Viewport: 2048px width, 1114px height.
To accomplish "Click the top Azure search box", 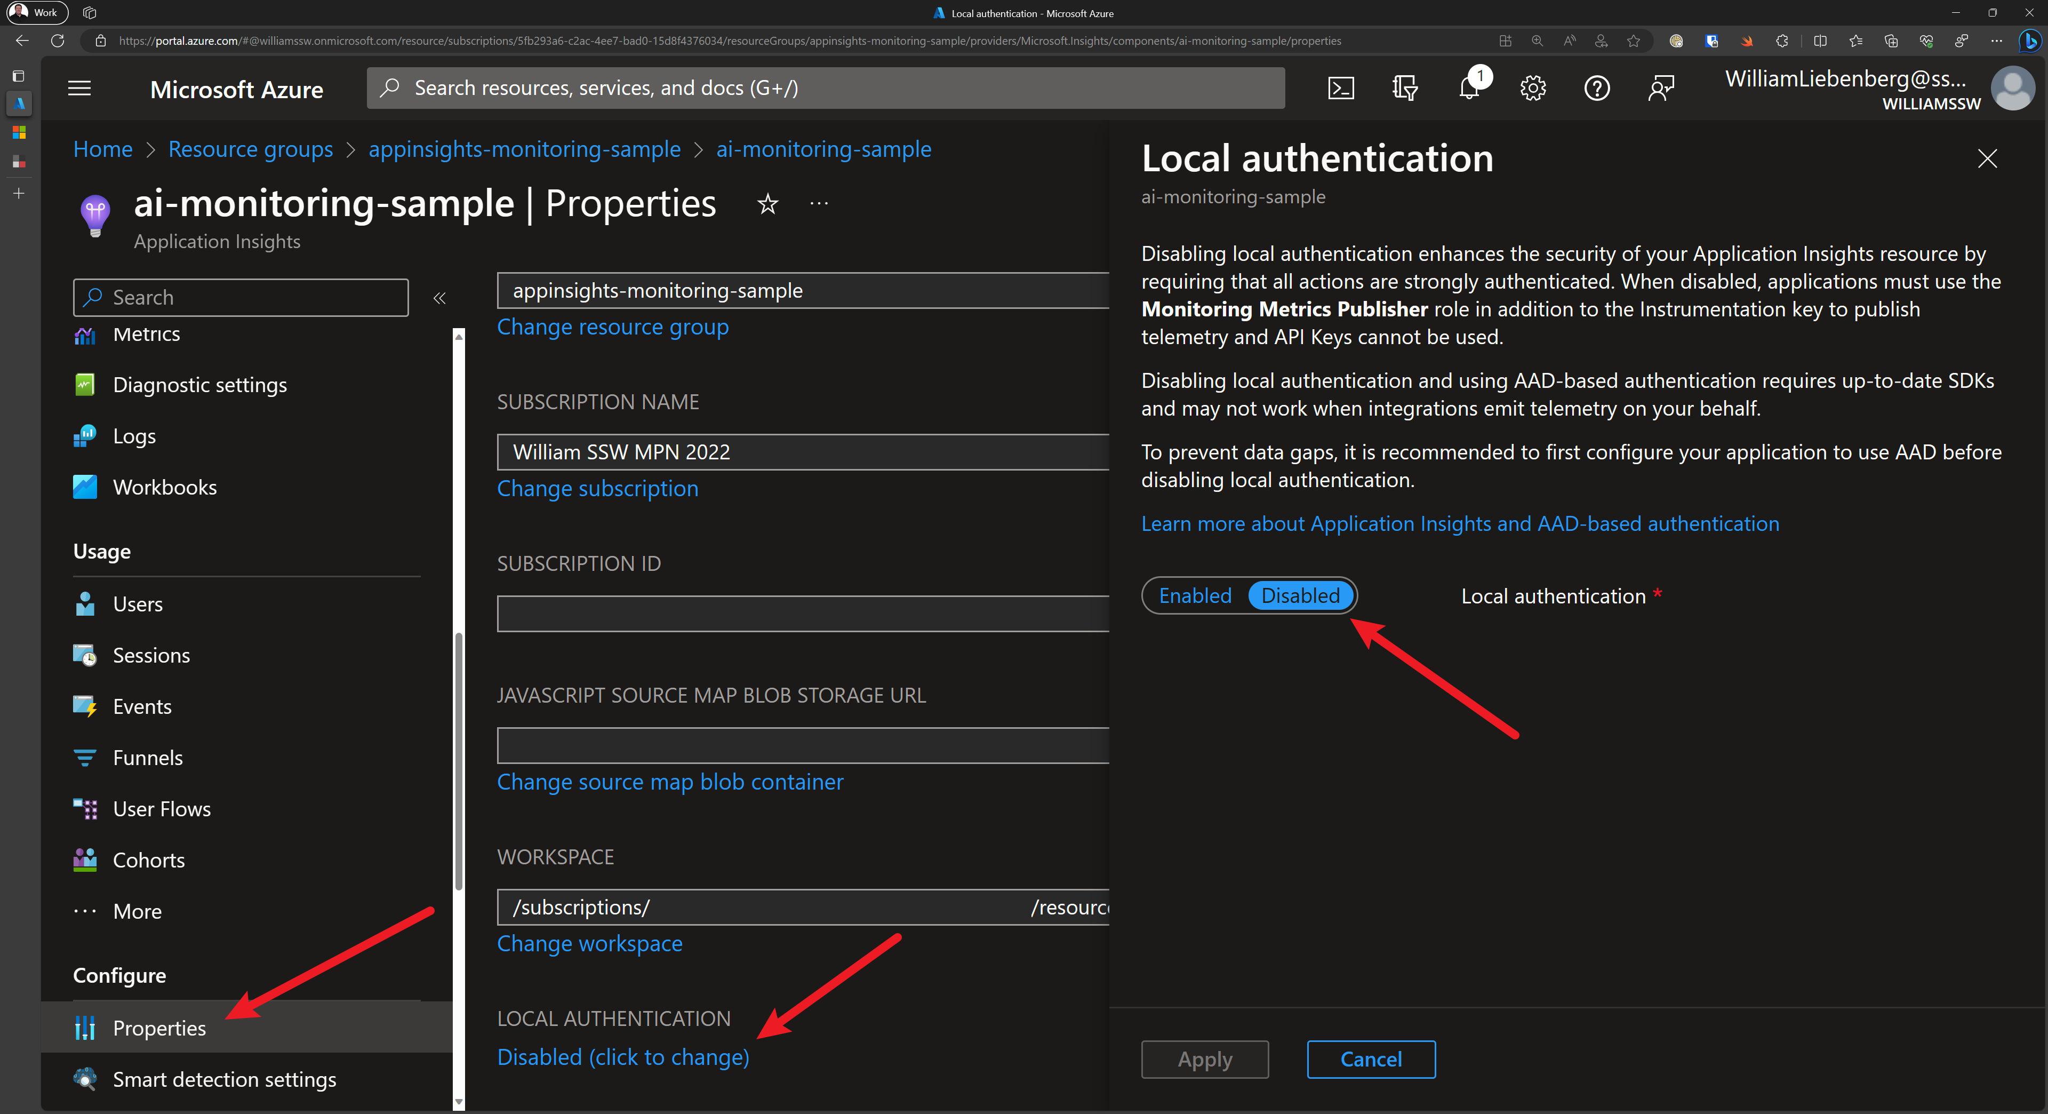I will click(825, 87).
